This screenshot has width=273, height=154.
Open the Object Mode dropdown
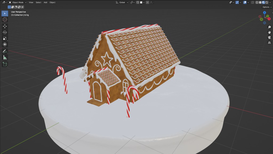pos(18,2)
